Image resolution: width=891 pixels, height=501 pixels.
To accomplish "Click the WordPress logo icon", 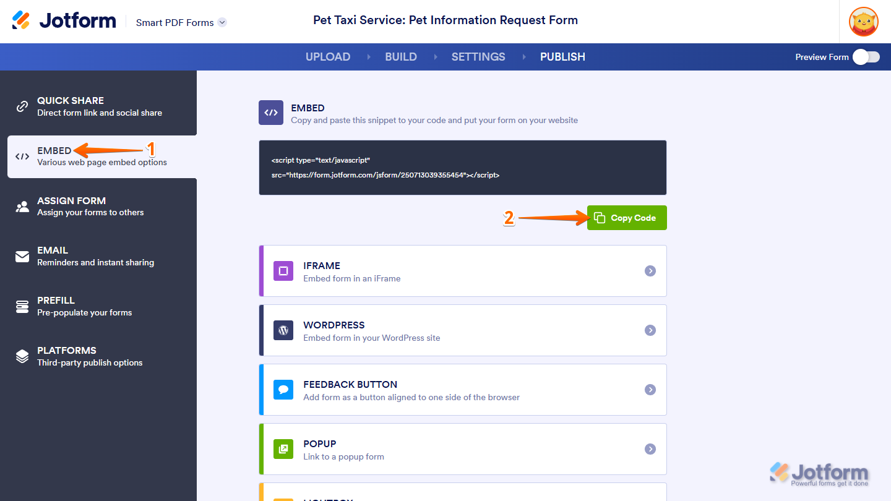I will tap(283, 330).
